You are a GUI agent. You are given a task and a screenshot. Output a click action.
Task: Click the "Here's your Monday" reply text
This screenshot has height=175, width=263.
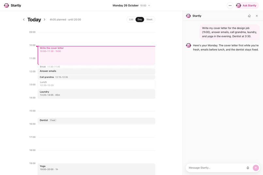[226, 47]
